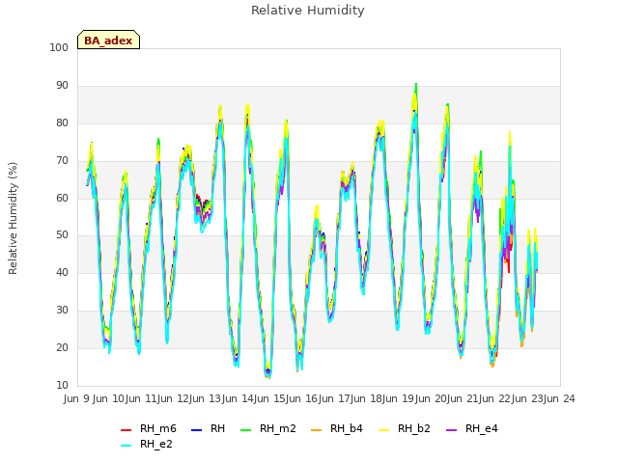Click the 70 y-axis tick label
618x463 pixels.
click(62, 161)
